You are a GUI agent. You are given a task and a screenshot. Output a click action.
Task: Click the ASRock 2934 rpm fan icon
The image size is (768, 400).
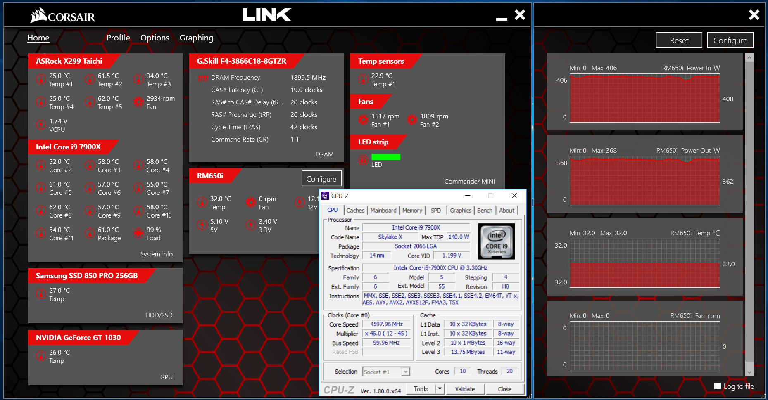click(x=138, y=102)
